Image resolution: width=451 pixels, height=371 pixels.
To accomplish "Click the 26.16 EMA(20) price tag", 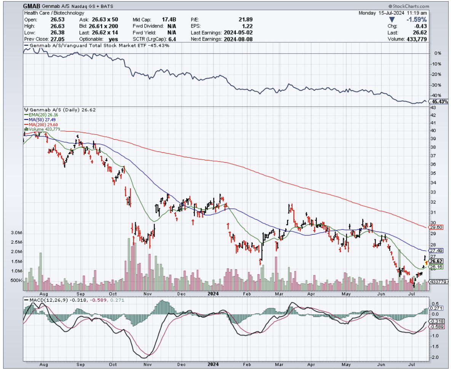I will pos(436,267).
